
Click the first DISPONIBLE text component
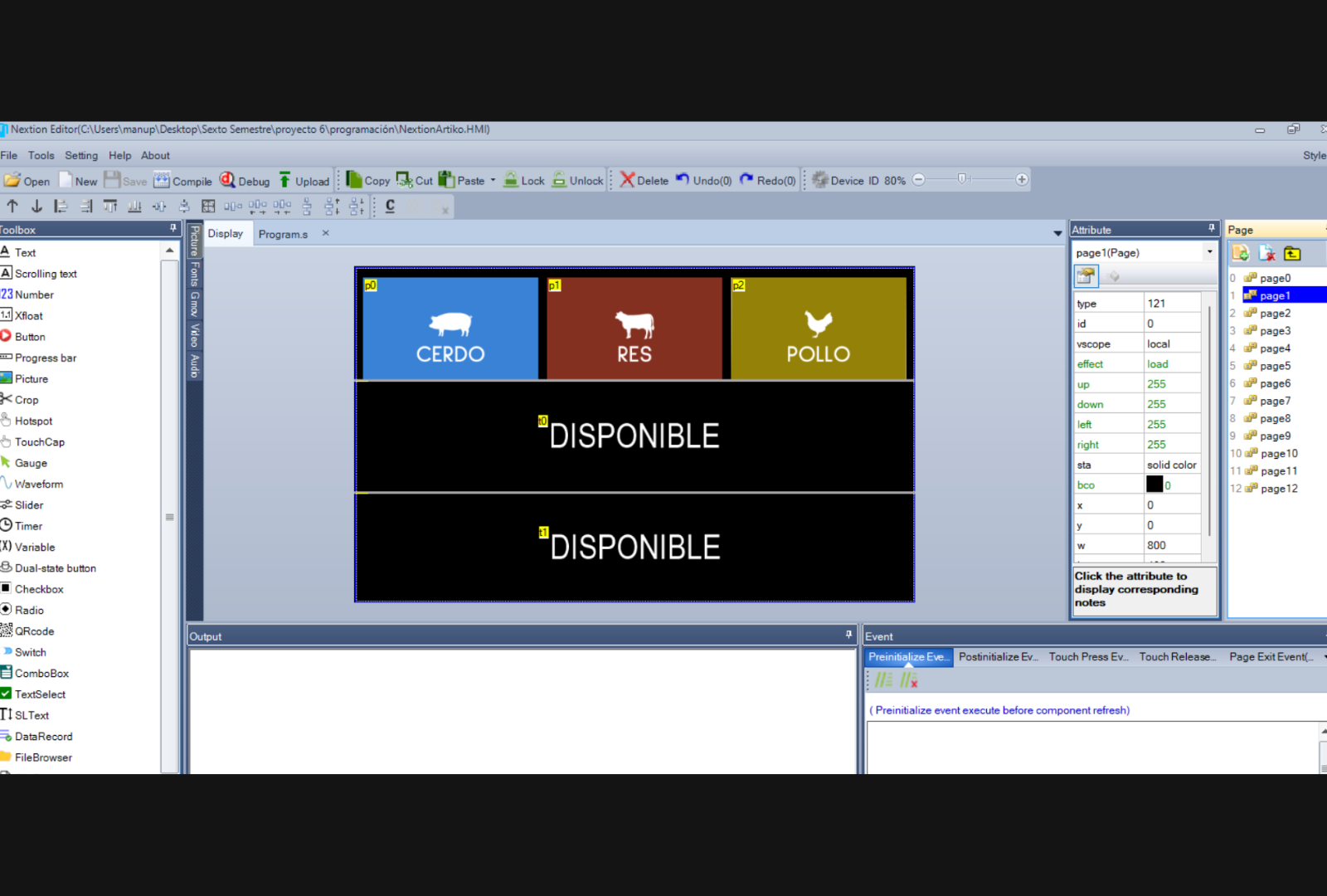(634, 436)
